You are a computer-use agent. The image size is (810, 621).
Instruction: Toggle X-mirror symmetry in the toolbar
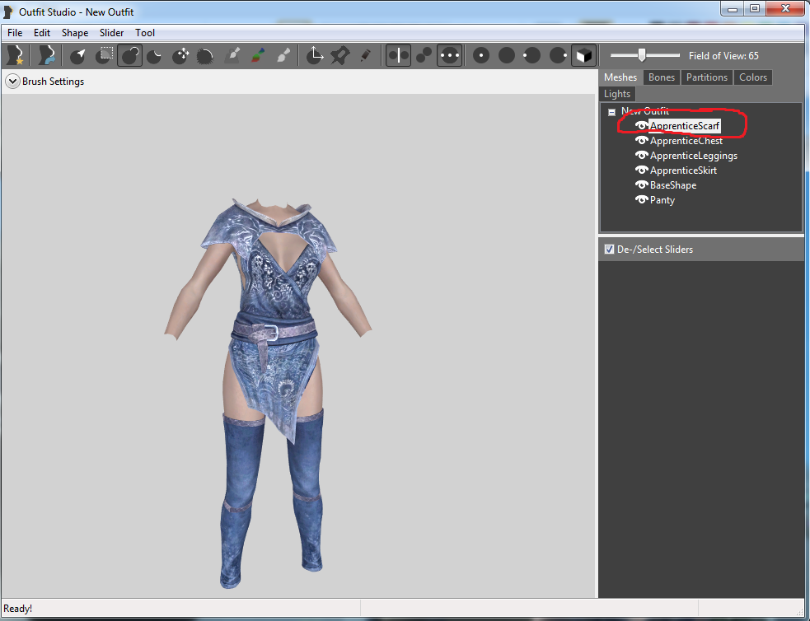(x=398, y=55)
